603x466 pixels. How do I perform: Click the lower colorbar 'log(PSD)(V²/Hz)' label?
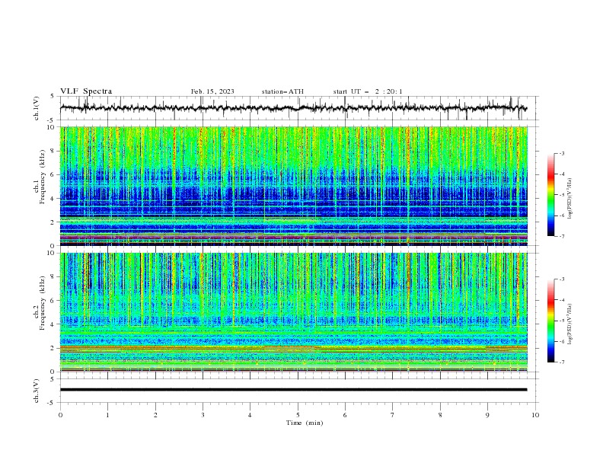(x=569, y=324)
